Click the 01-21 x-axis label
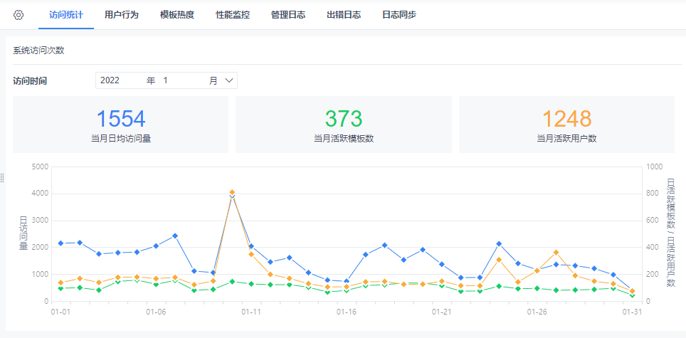Viewport: 686px width, 338px height. pyautogui.click(x=442, y=312)
